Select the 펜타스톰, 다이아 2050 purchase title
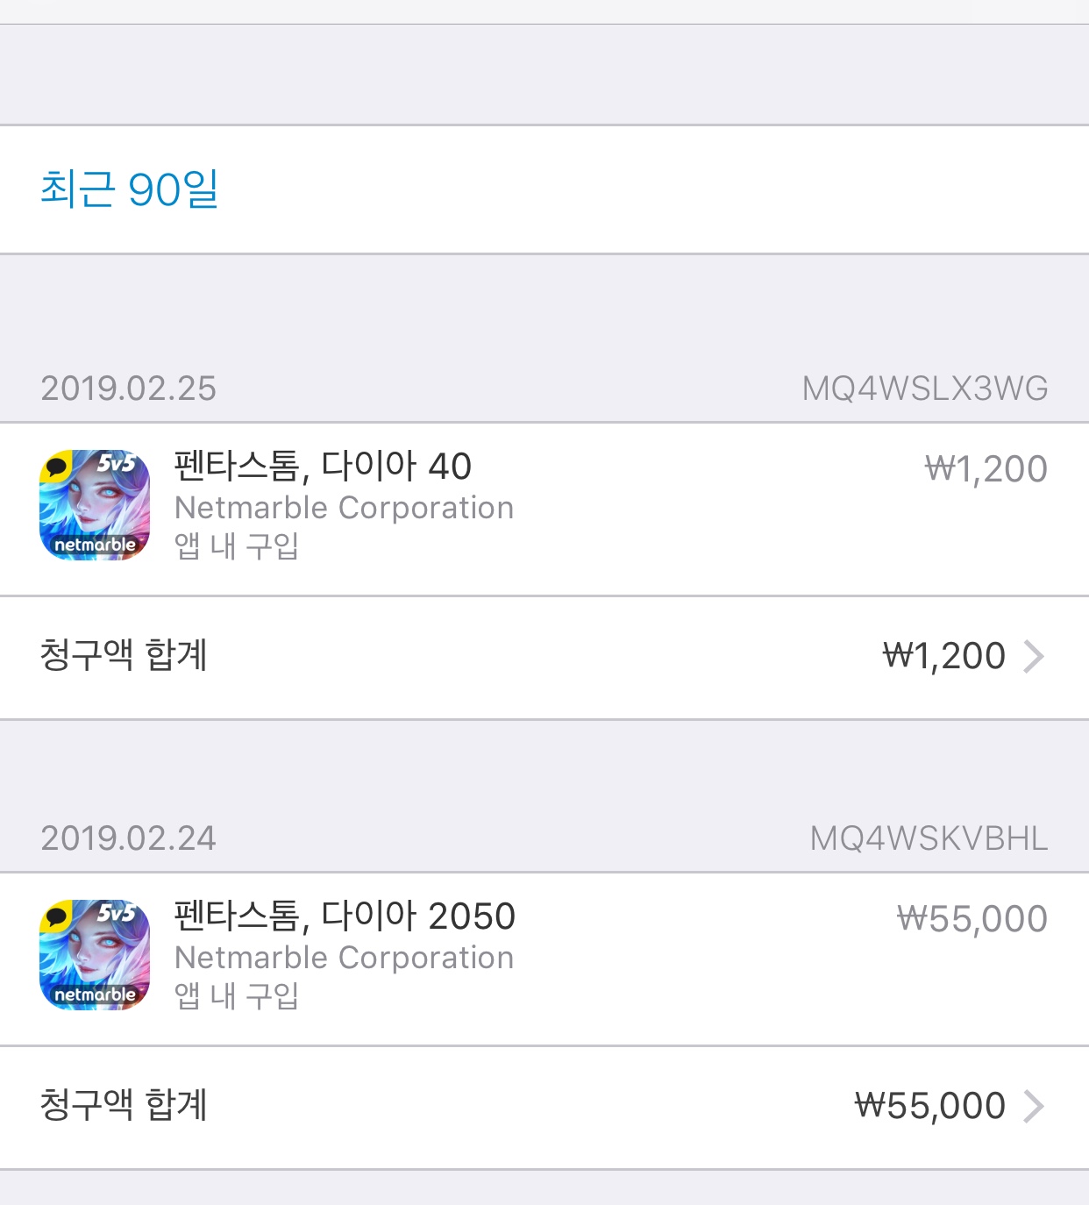This screenshot has width=1089, height=1205. click(x=345, y=916)
